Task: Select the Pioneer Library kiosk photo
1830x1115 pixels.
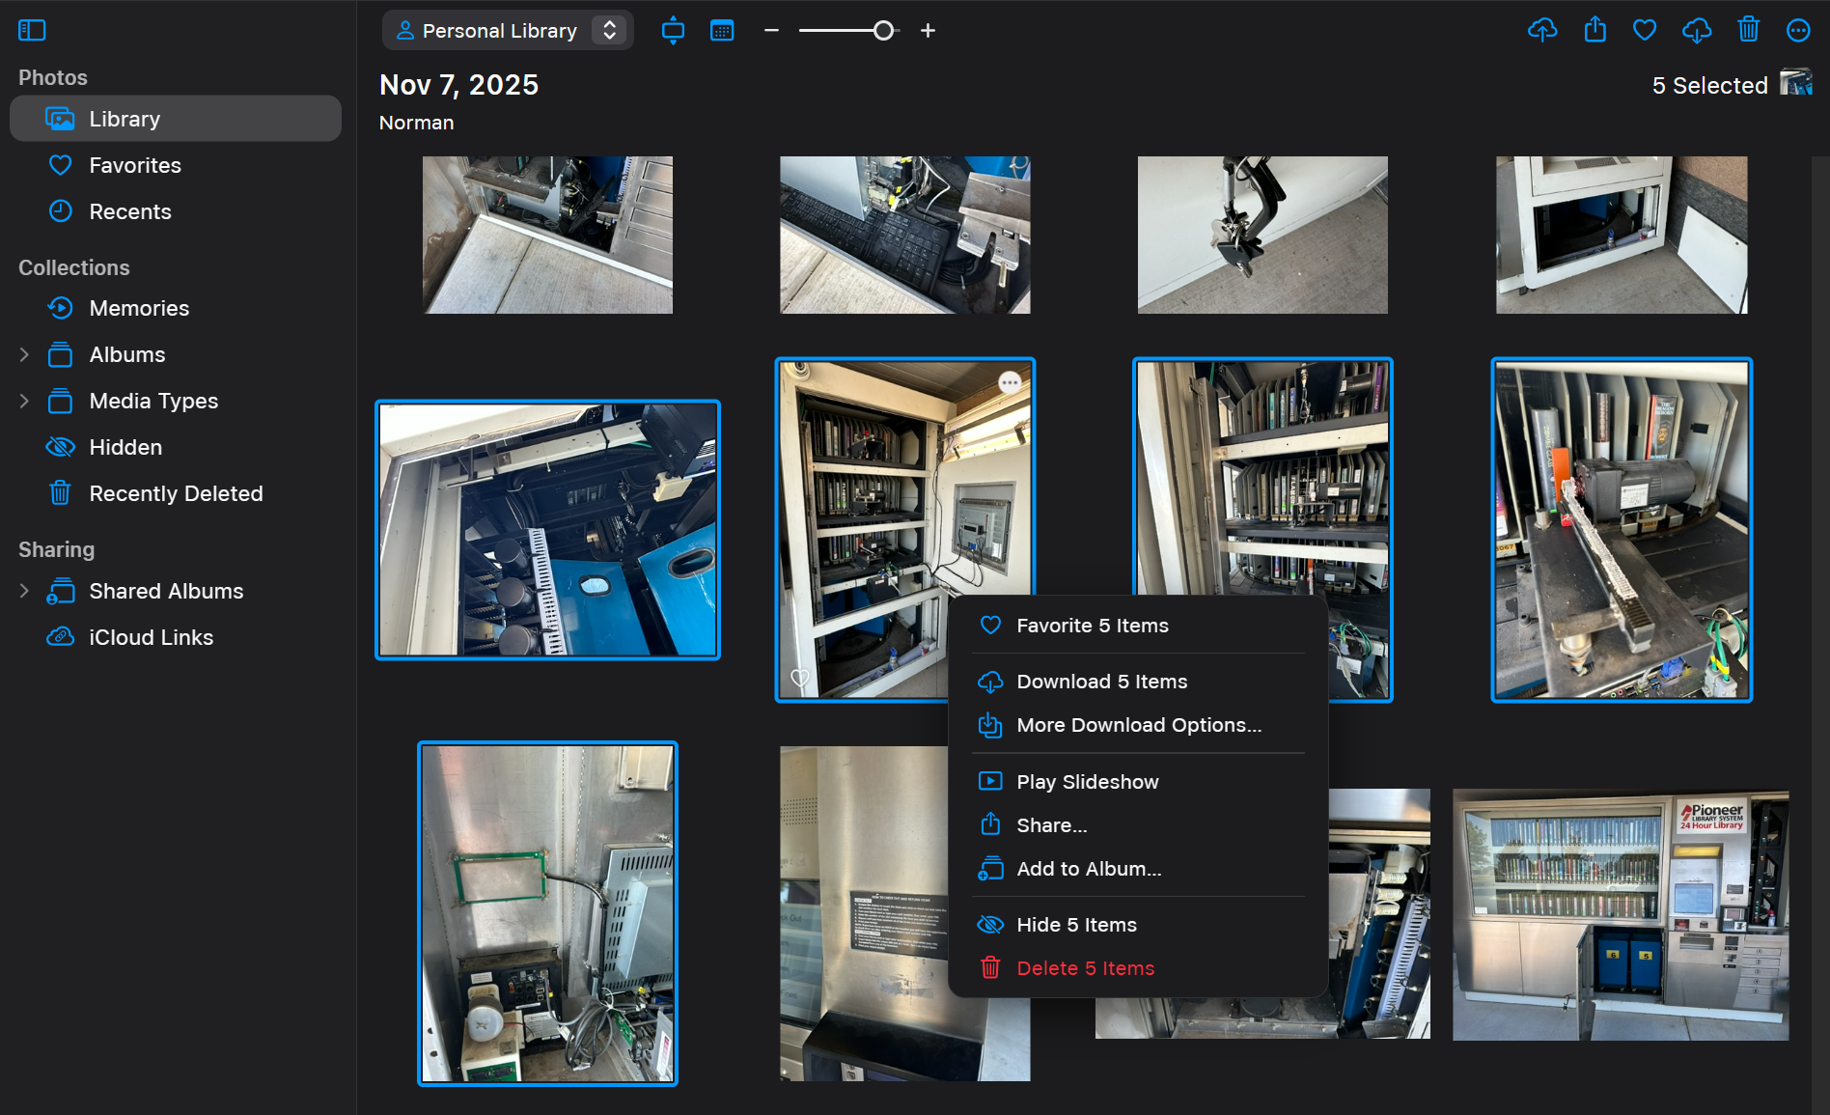Action: tap(1620, 914)
